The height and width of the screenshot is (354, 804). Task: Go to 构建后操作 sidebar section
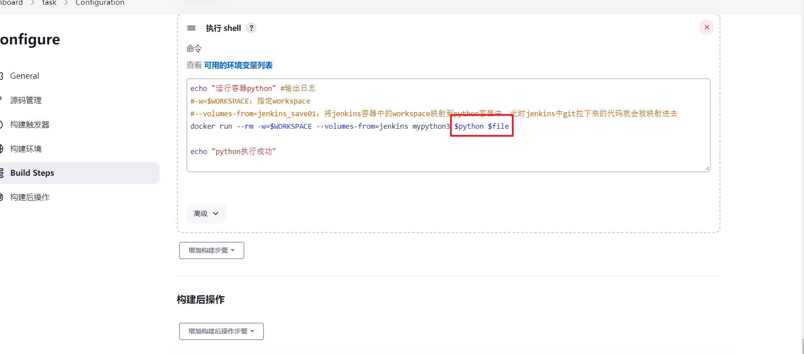pyautogui.click(x=30, y=197)
